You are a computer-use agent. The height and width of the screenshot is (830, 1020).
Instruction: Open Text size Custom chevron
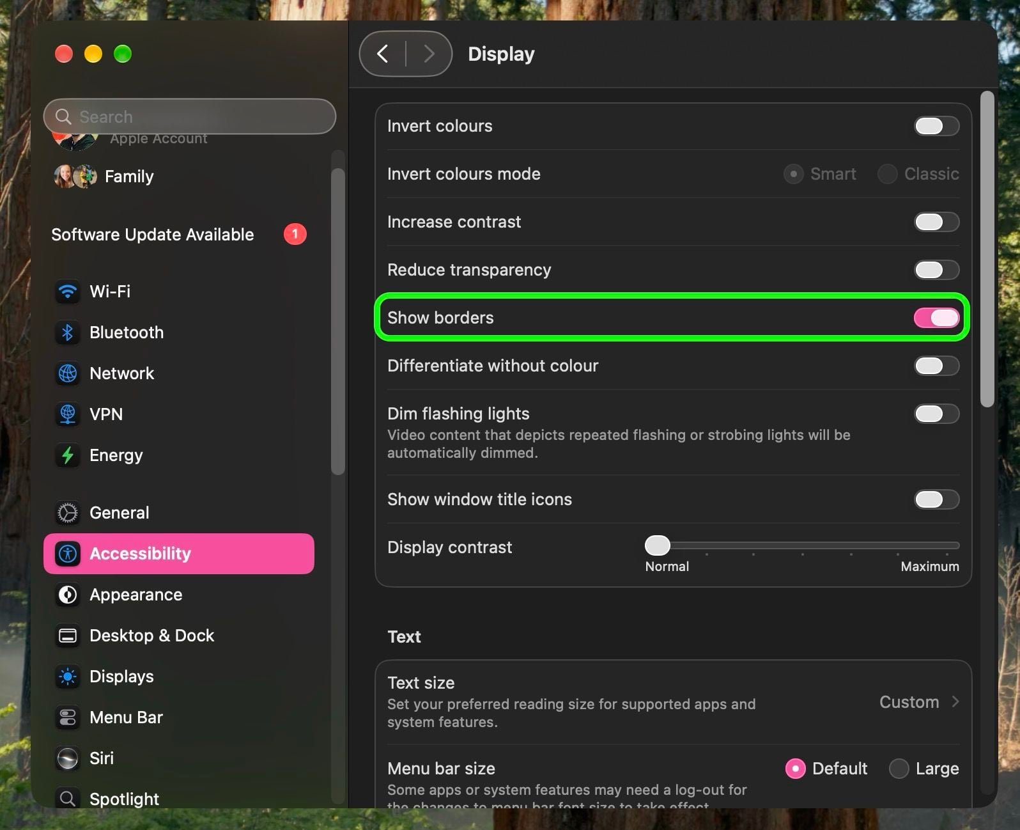point(955,701)
